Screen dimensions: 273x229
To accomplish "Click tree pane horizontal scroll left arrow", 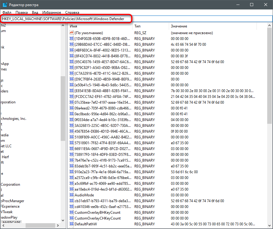I will (3, 226).
